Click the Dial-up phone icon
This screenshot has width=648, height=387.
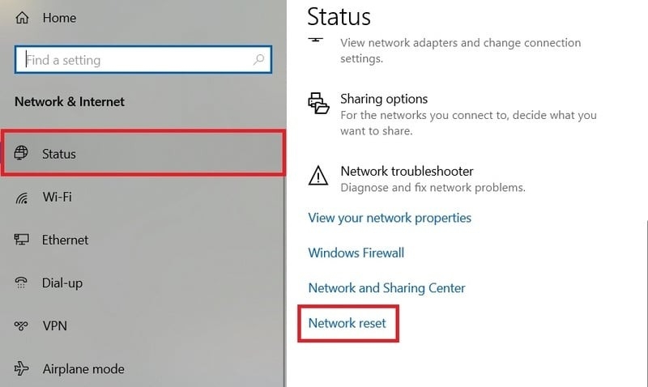point(21,283)
